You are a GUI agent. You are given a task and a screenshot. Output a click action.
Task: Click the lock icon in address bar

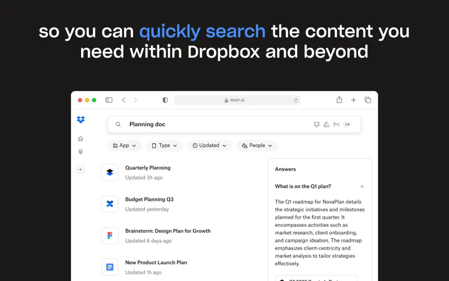pyautogui.click(x=226, y=100)
